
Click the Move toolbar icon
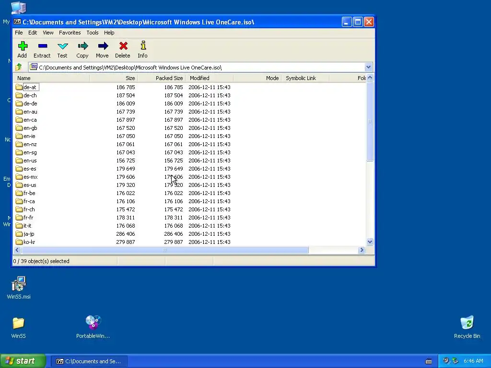pos(103,46)
